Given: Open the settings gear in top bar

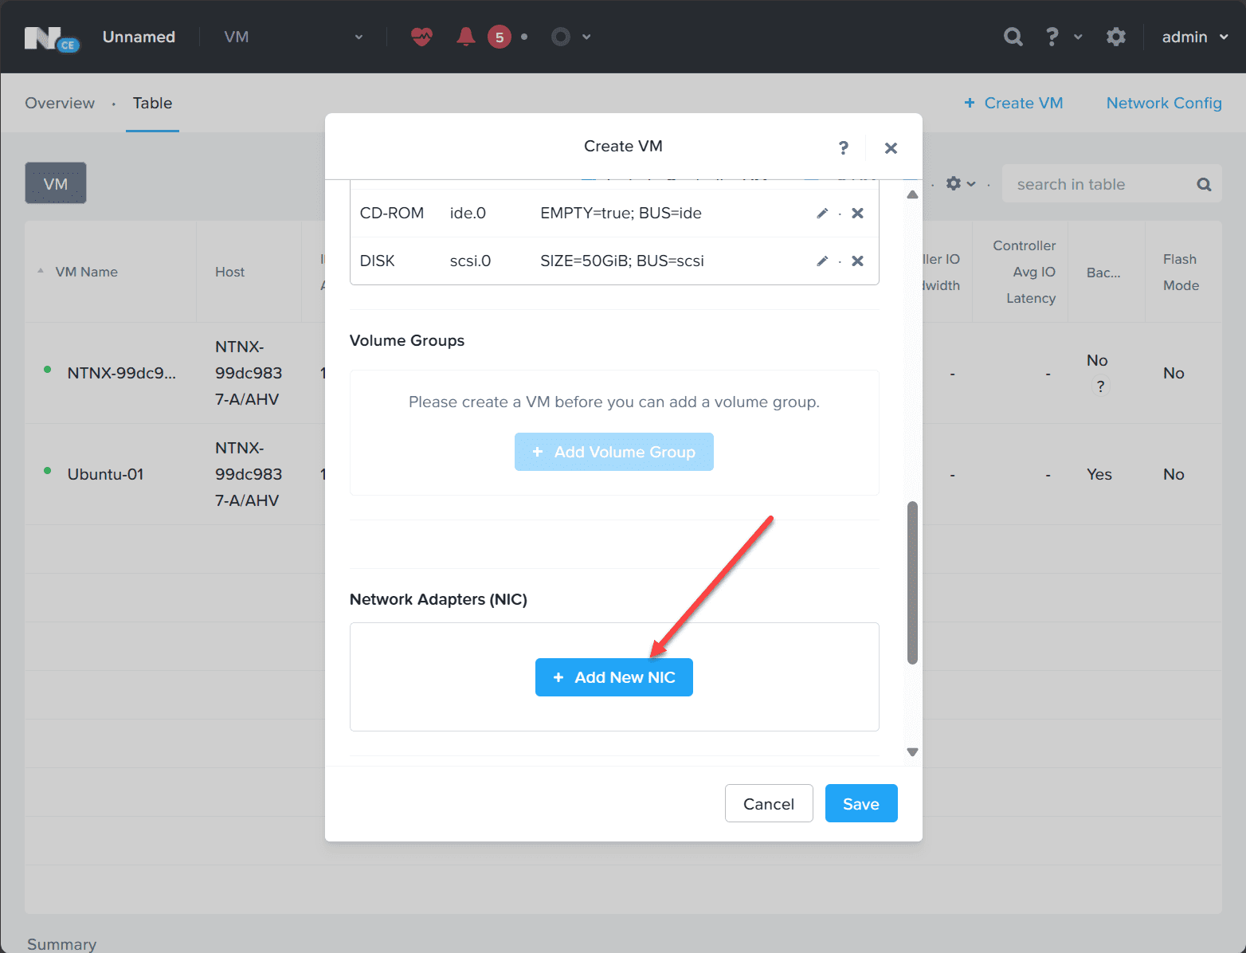Looking at the screenshot, I should tap(1116, 37).
